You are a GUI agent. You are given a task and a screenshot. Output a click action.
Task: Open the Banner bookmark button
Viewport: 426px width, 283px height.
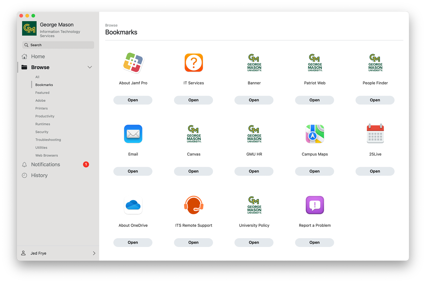(254, 100)
